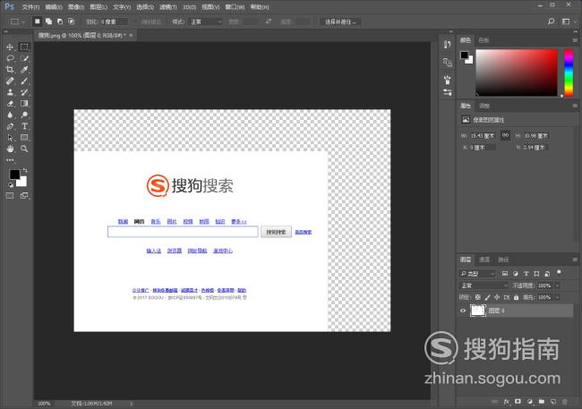
Task: Select the Clone Stamp tool
Action: pyautogui.click(x=10, y=92)
